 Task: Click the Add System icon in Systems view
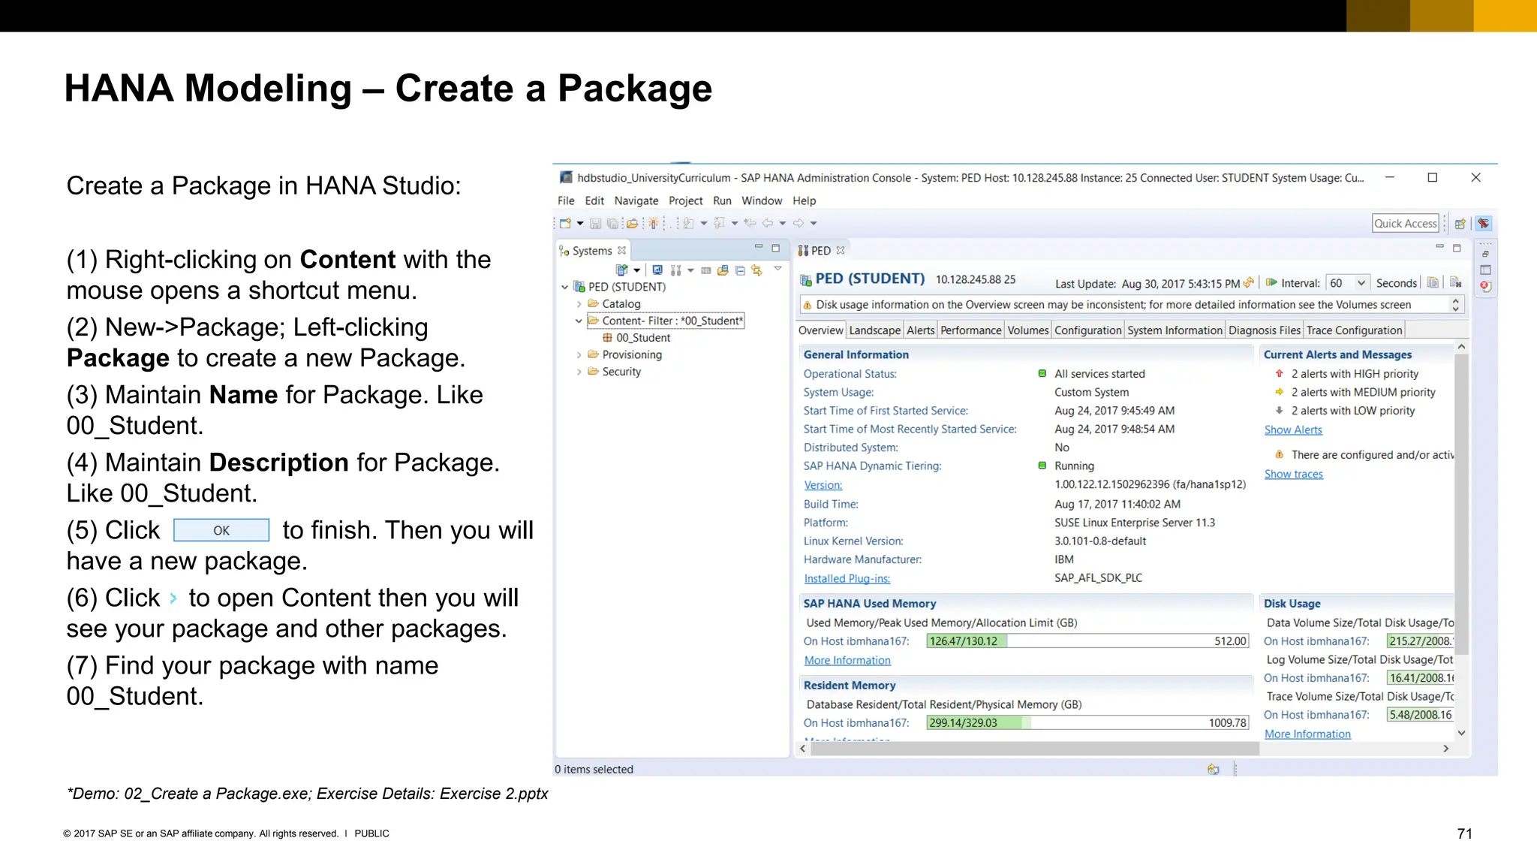click(621, 270)
